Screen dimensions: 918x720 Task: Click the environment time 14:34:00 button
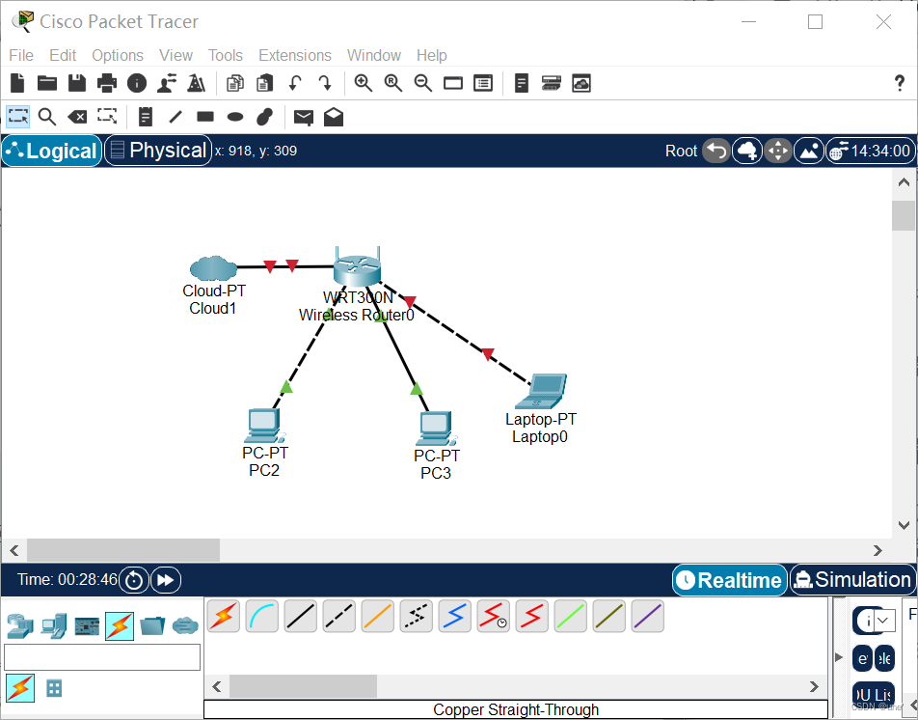pyautogui.click(x=871, y=152)
